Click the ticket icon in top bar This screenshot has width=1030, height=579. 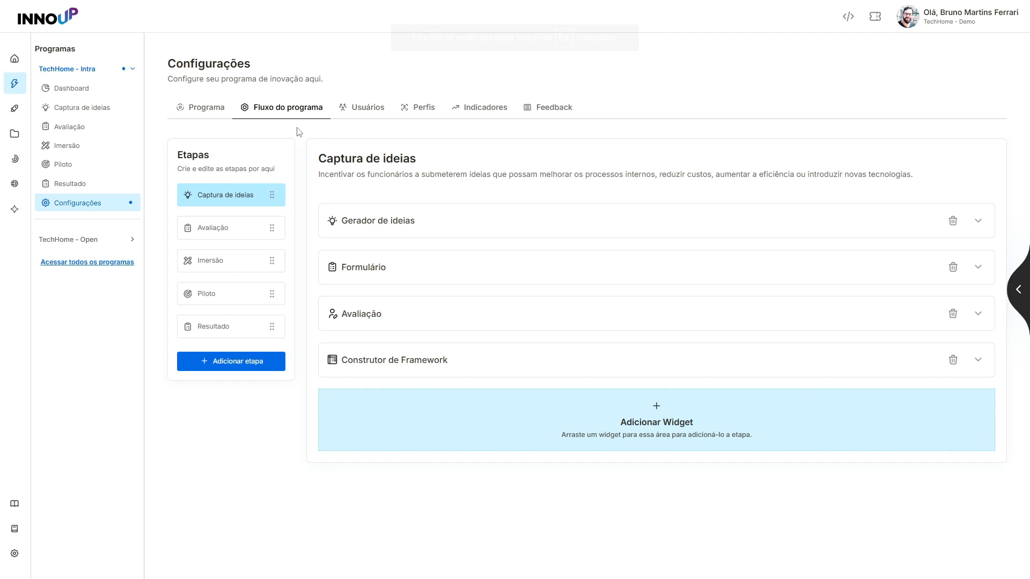click(x=875, y=17)
